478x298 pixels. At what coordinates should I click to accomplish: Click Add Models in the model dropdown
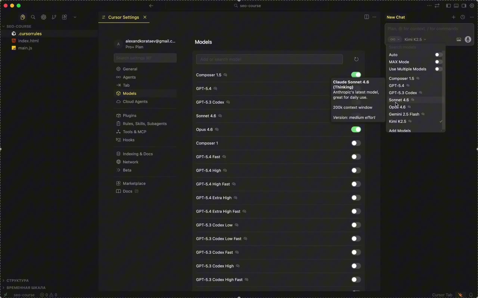pyautogui.click(x=400, y=131)
